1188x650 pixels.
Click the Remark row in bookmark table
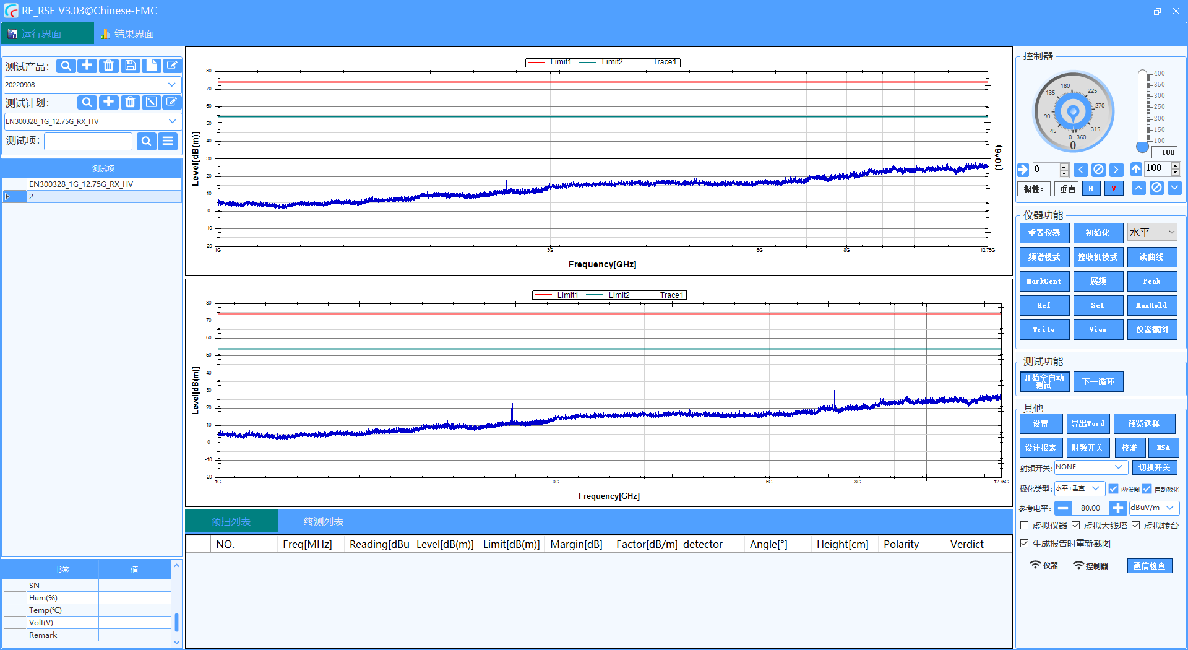point(87,635)
